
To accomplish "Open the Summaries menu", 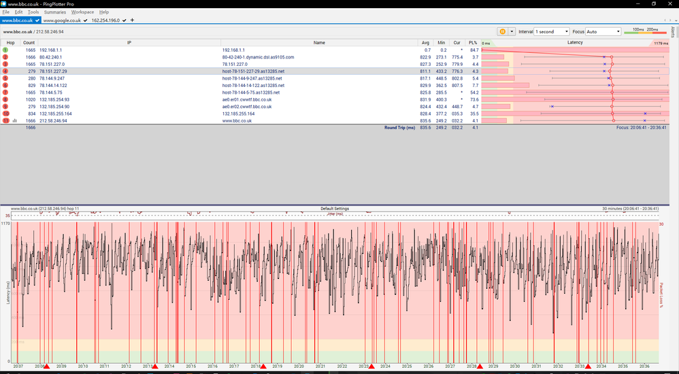I will [x=55, y=12].
